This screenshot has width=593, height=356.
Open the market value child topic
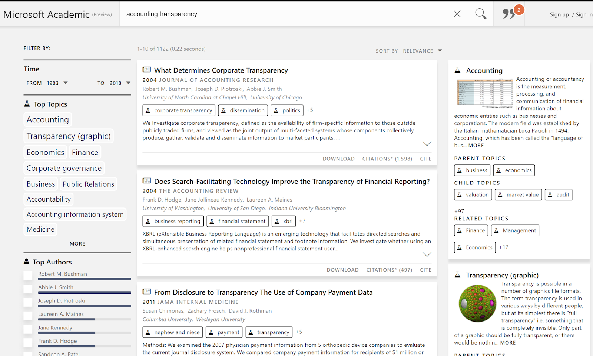519,195
